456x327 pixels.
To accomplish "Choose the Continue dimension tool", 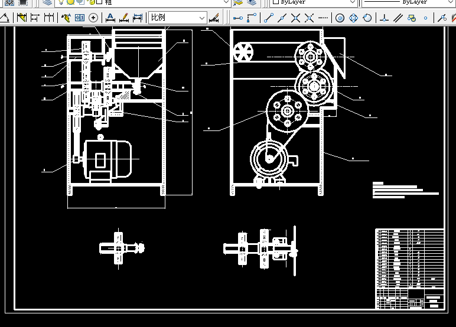I will [49, 18].
